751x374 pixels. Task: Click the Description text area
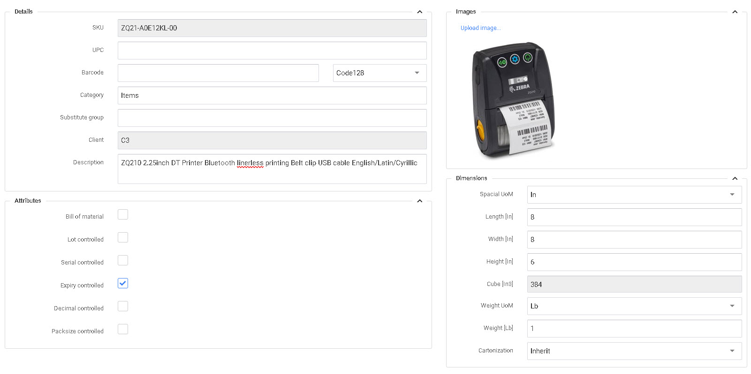tap(272, 169)
